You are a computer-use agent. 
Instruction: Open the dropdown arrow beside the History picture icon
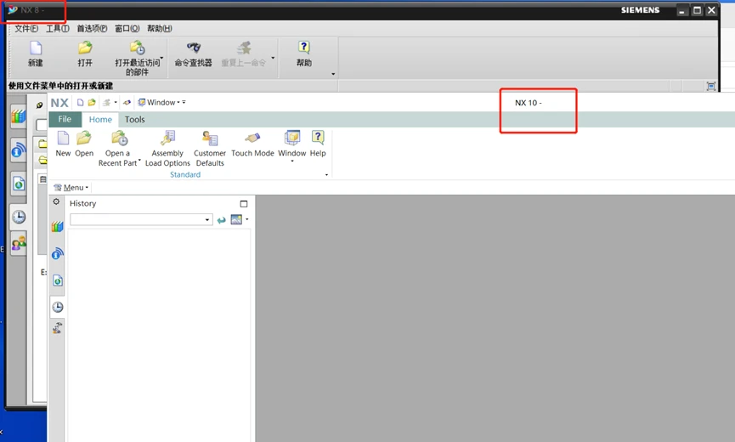(x=247, y=219)
